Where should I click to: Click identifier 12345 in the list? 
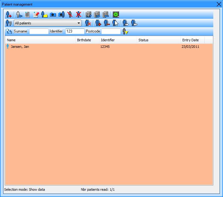105,47
